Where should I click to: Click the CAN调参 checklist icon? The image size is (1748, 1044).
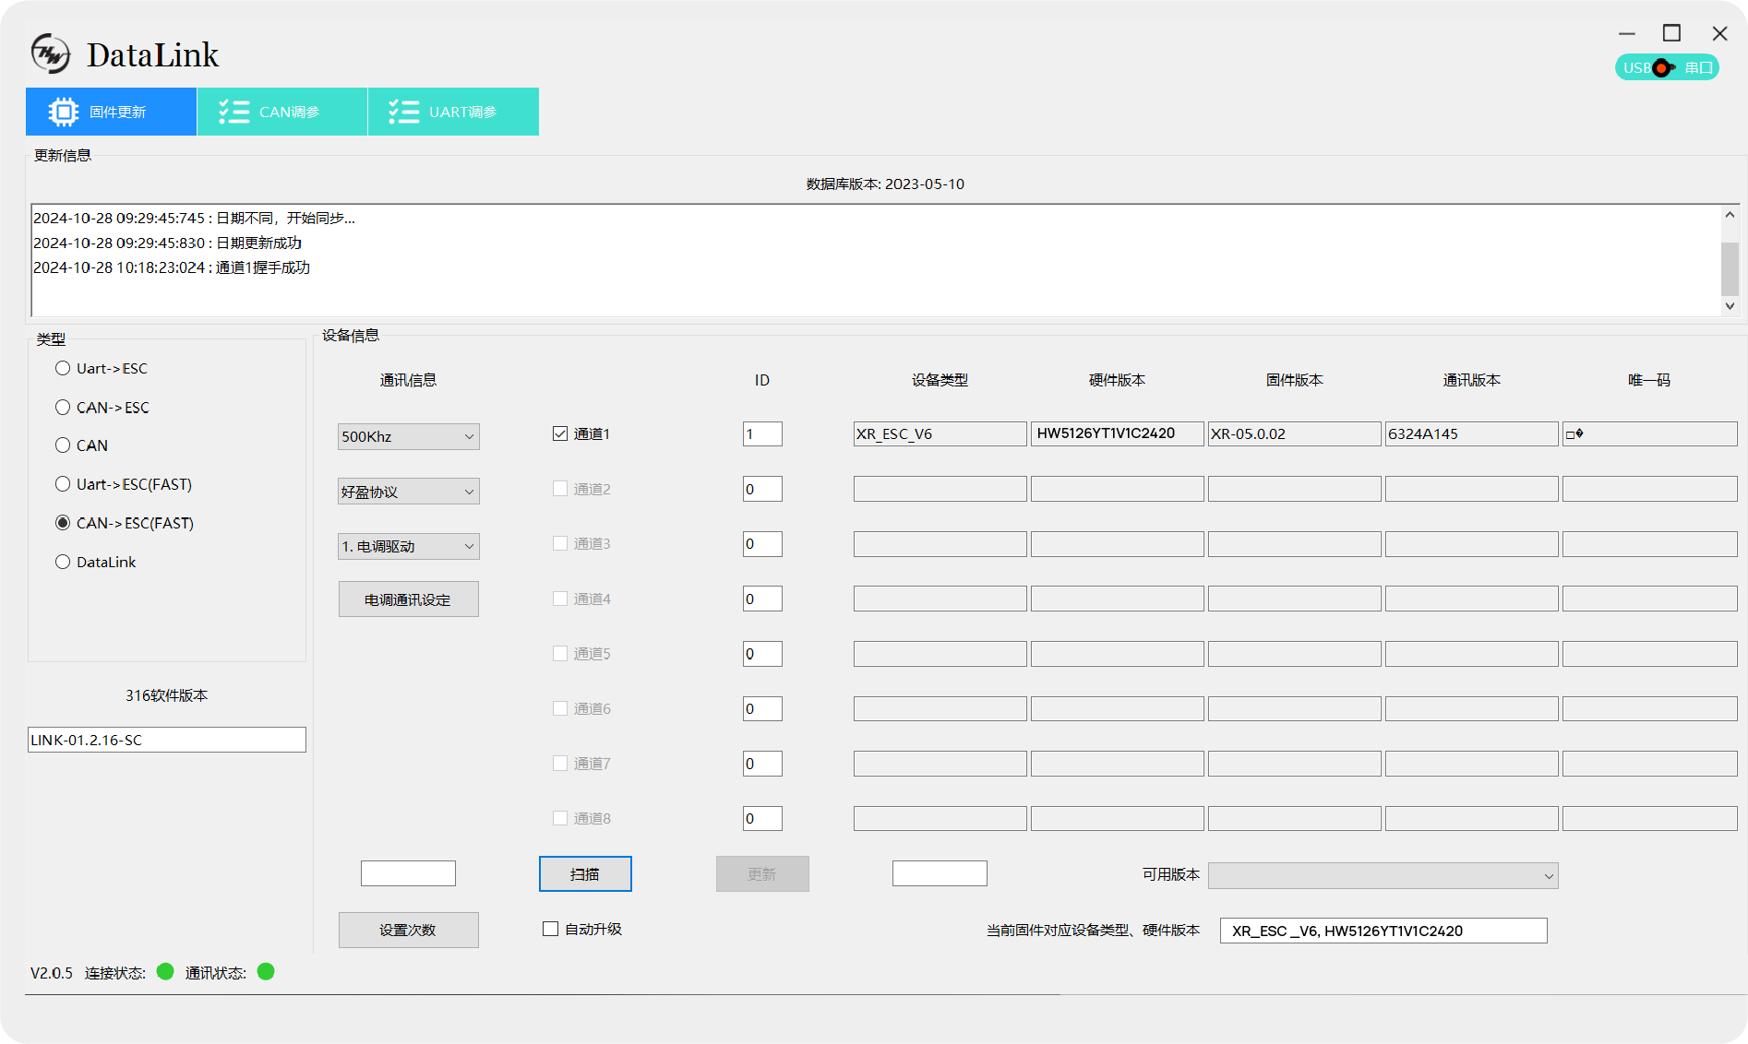click(233, 112)
